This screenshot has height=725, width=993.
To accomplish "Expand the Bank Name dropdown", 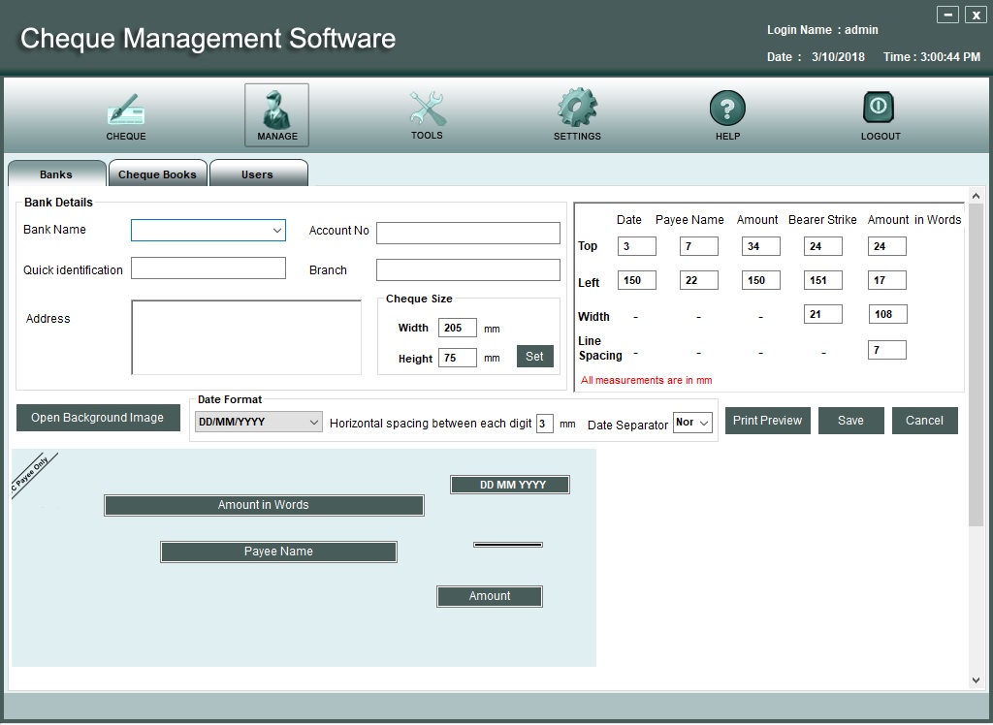I will pos(277,231).
